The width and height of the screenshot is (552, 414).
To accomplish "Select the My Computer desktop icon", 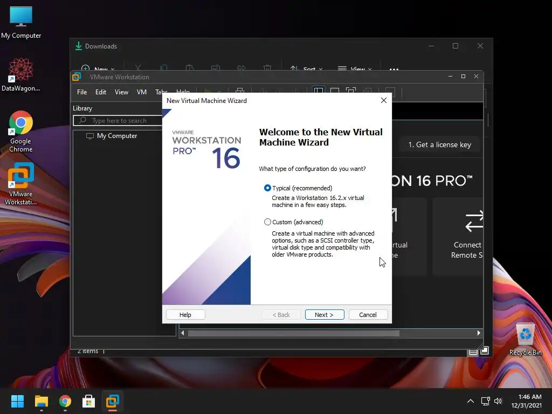I will (x=21, y=22).
